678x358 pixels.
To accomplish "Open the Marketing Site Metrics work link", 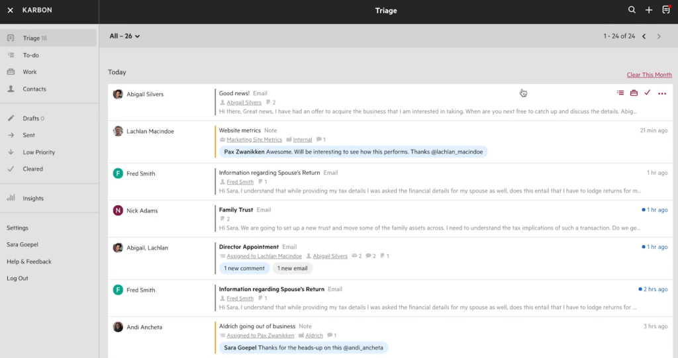I will coord(254,140).
